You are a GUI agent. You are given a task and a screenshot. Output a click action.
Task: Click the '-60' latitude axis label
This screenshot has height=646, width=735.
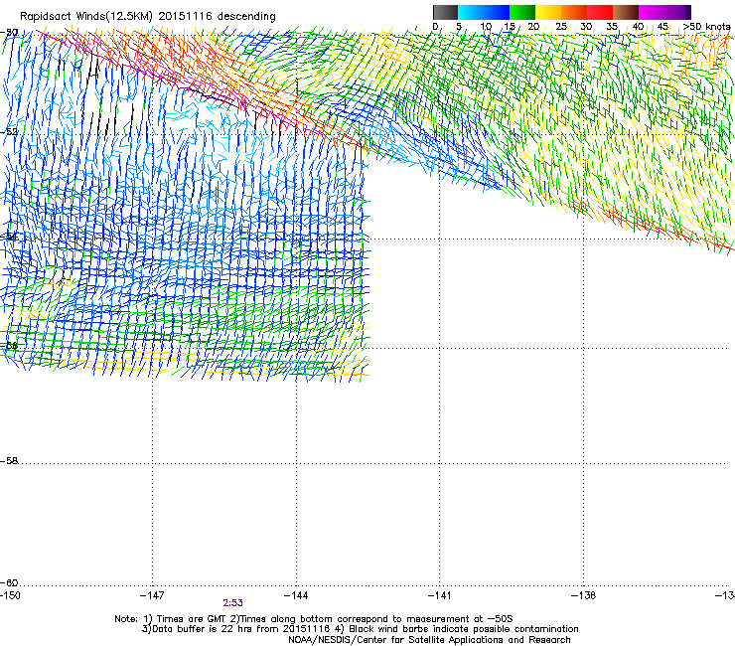[9, 583]
